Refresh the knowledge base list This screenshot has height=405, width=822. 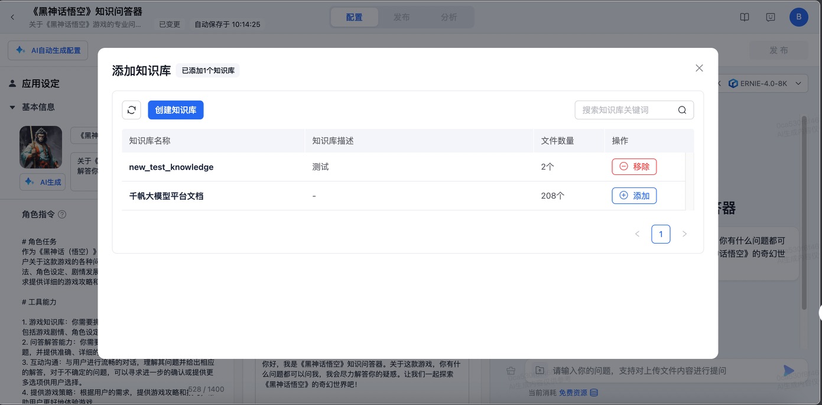tap(131, 109)
